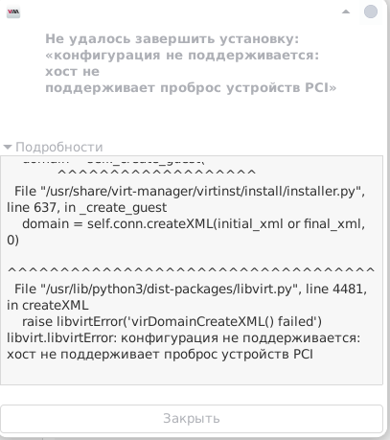Collapse the Подробности disclosure triangle

[x=8, y=148]
